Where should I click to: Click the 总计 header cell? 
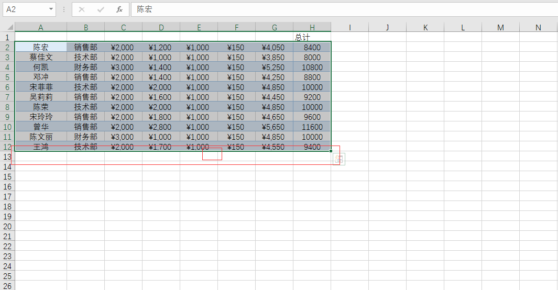tap(312, 37)
